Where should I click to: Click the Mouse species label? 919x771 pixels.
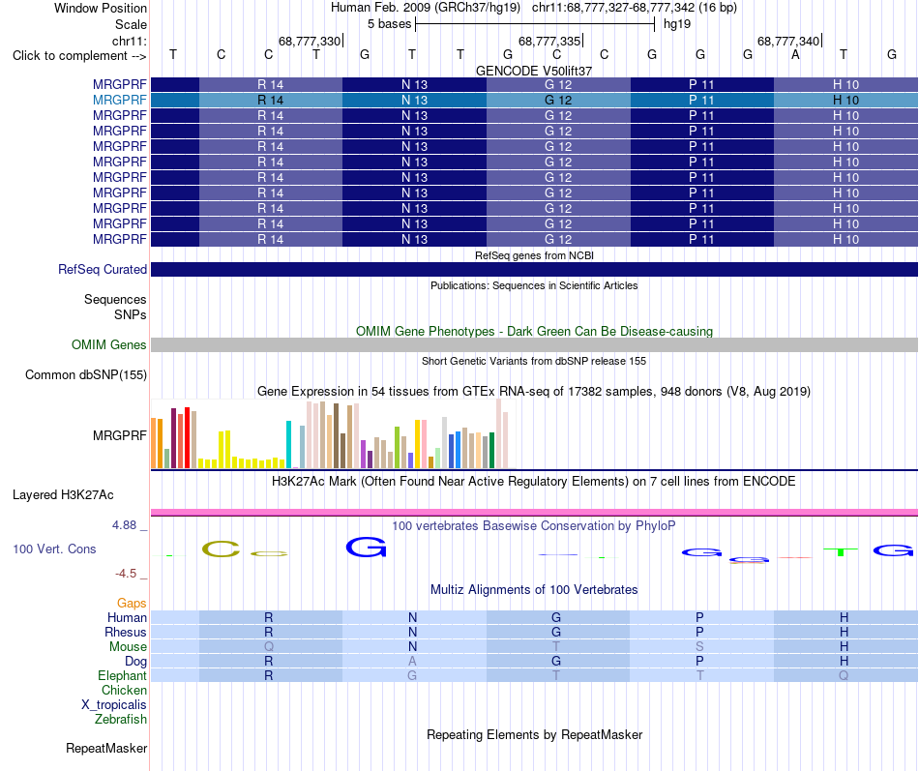pyautogui.click(x=128, y=647)
